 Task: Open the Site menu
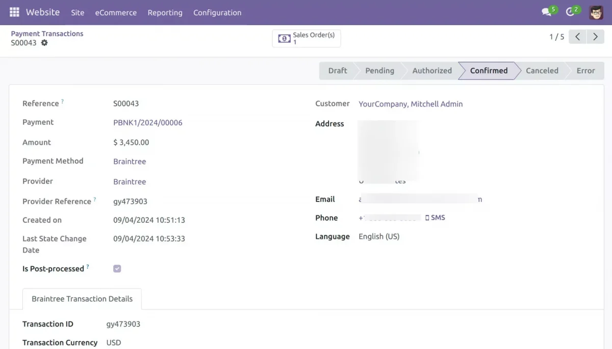click(78, 13)
